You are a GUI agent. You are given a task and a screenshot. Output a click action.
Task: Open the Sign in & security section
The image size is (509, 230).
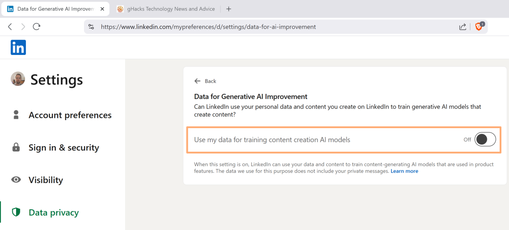(64, 148)
